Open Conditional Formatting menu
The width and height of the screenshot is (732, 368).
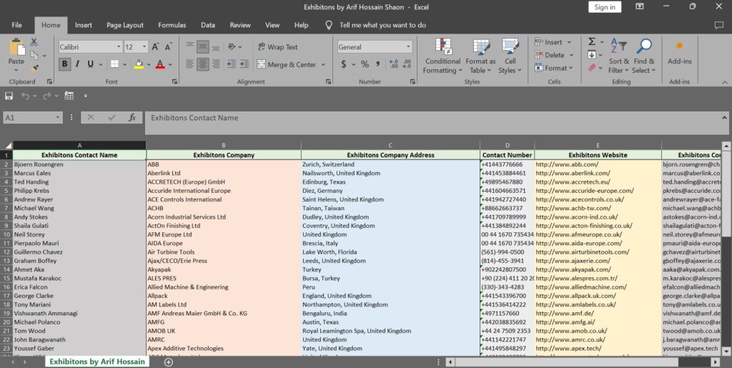tap(442, 56)
